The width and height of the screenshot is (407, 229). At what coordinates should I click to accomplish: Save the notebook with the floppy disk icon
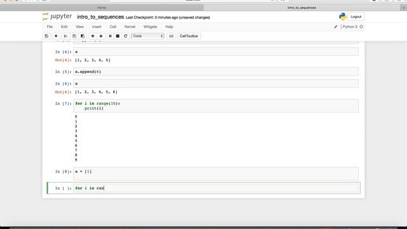point(46,36)
